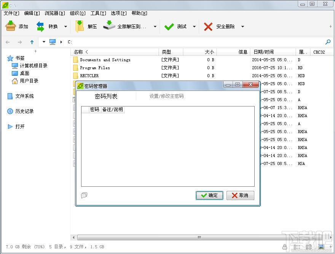Sort by the Info (信息) column header
Screen dimensions: 335x254
(233, 52)
